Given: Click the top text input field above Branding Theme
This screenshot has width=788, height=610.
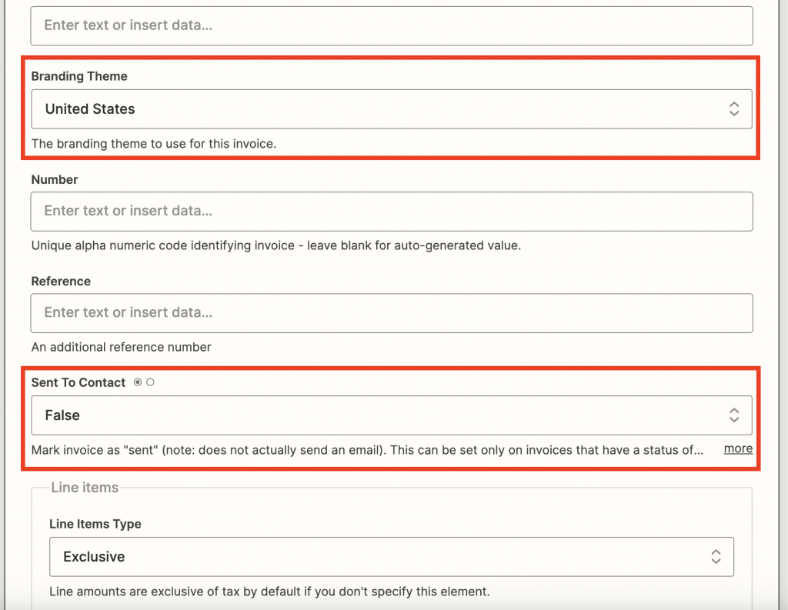Looking at the screenshot, I should click(x=392, y=25).
